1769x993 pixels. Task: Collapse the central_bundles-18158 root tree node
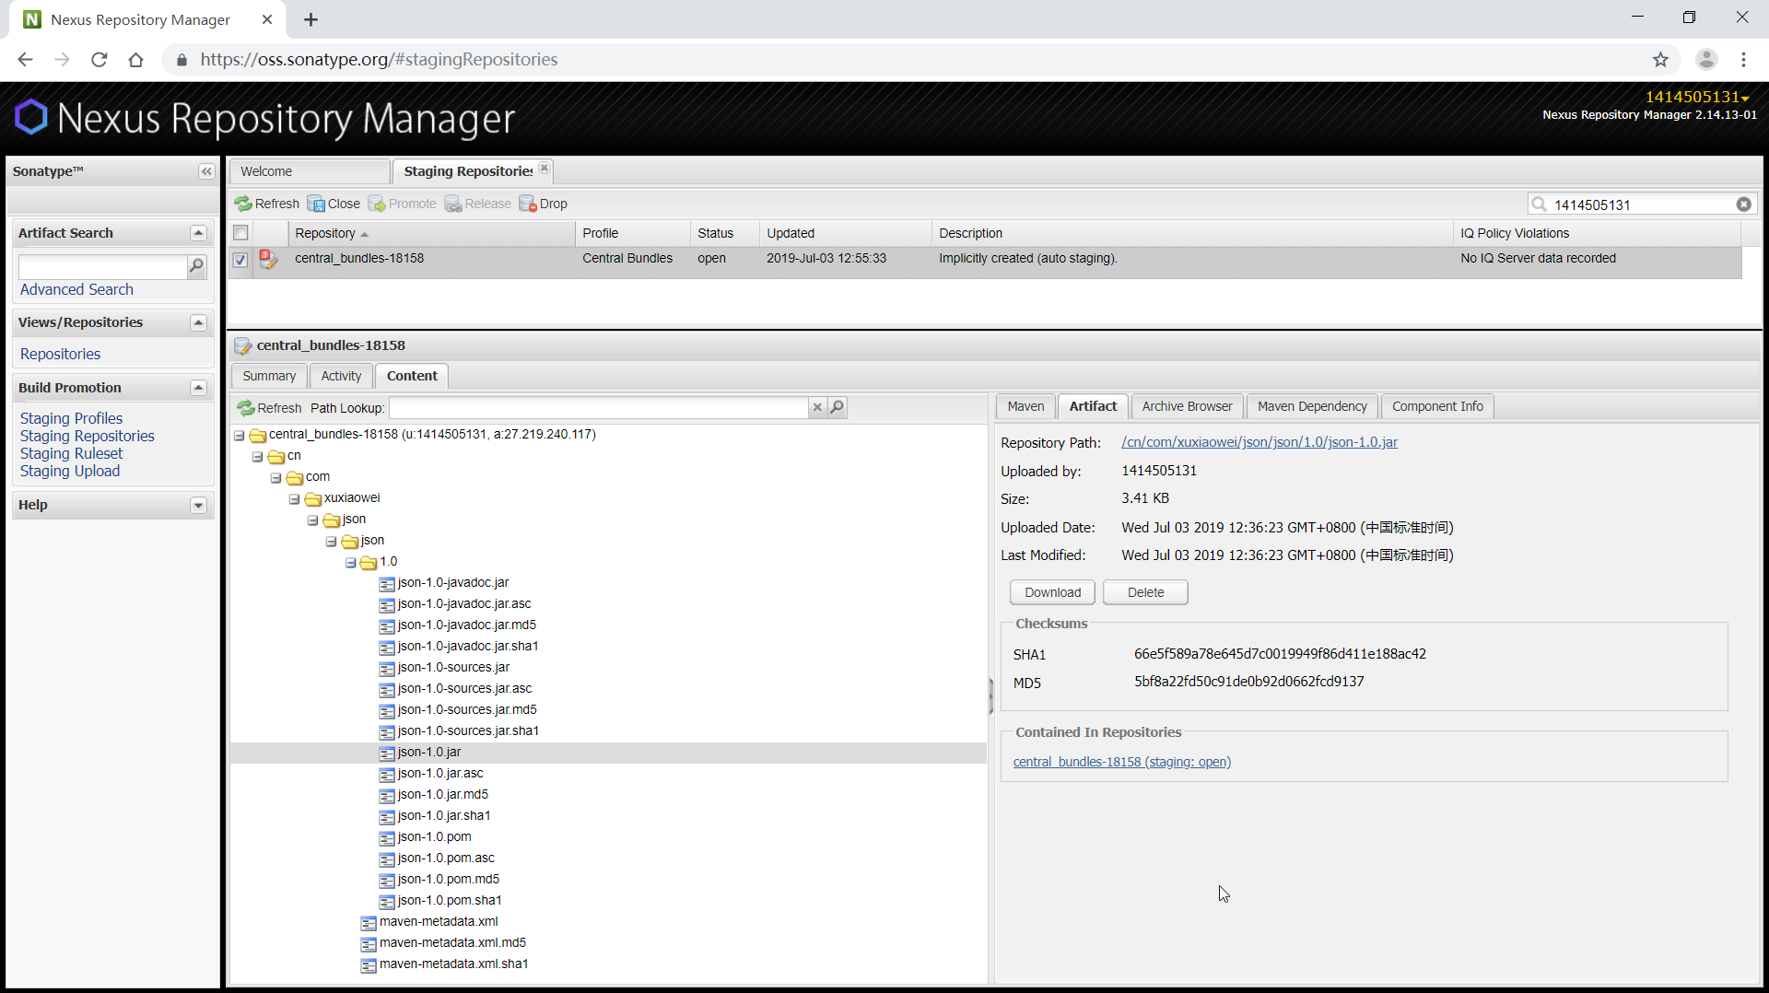click(x=240, y=435)
